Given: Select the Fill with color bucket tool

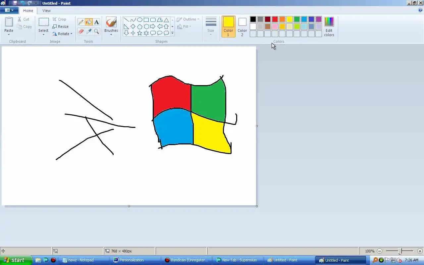Looking at the screenshot, I should click(x=88, y=22).
